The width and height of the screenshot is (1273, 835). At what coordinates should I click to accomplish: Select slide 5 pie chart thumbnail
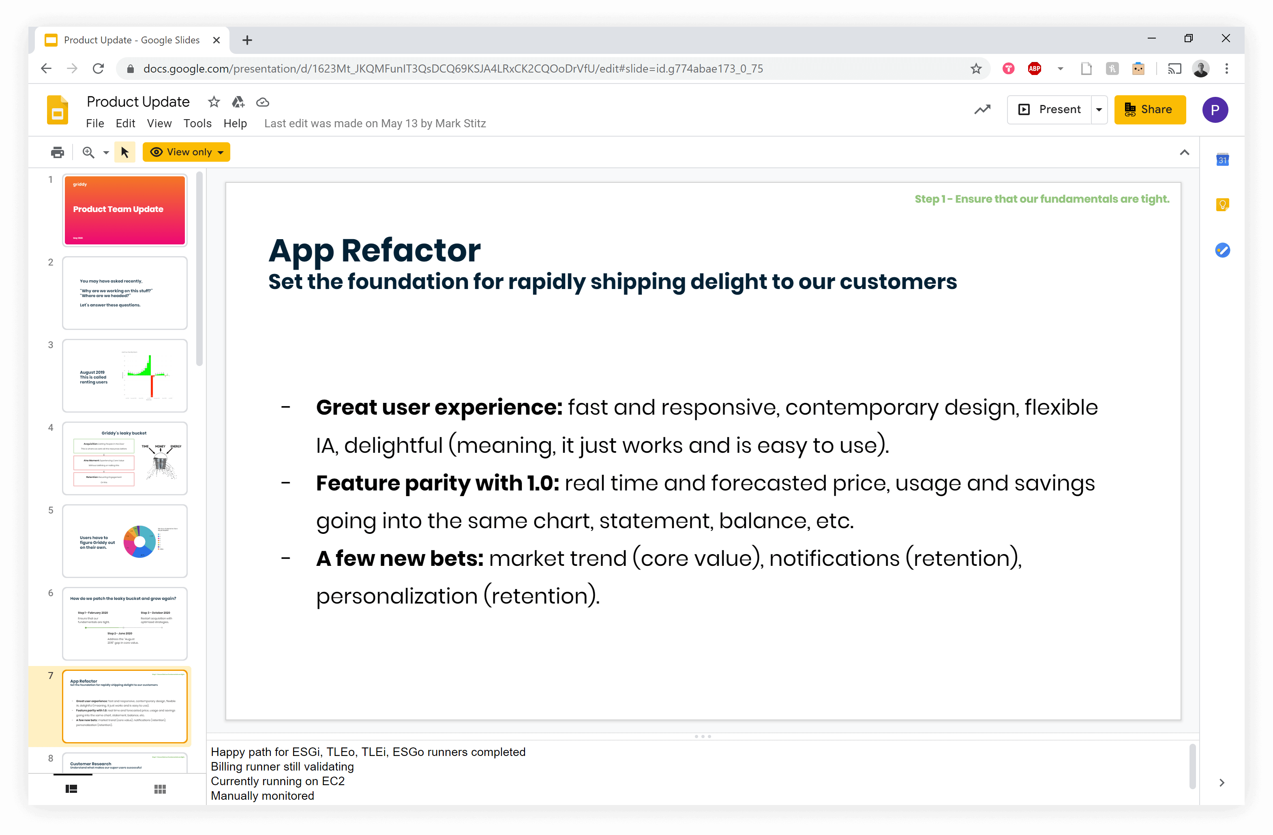124,542
